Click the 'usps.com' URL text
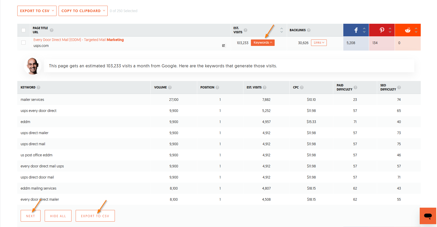 (41, 46)
